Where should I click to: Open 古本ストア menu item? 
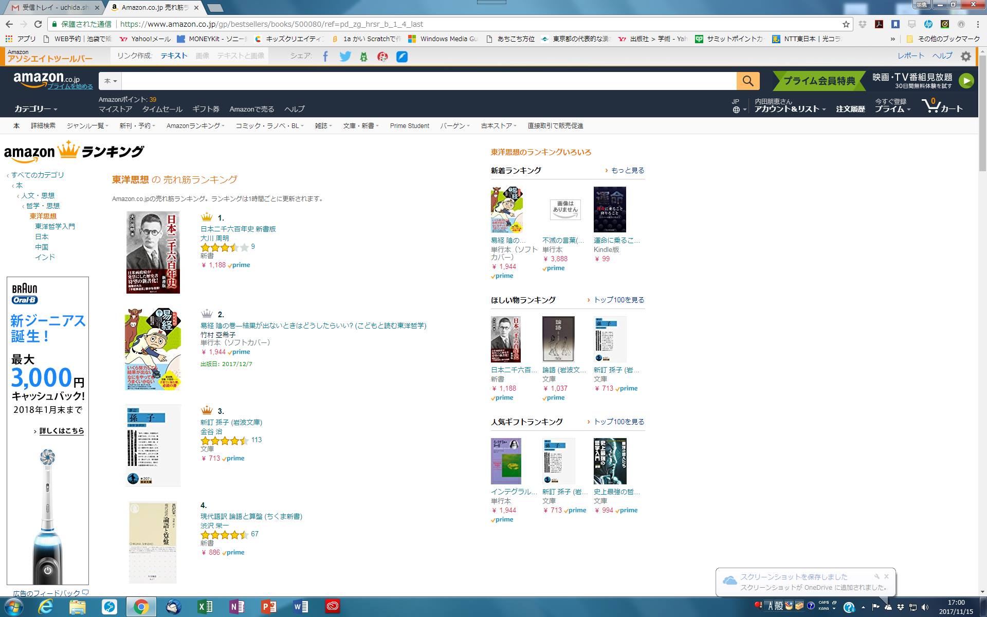click(x=499, y=125)
